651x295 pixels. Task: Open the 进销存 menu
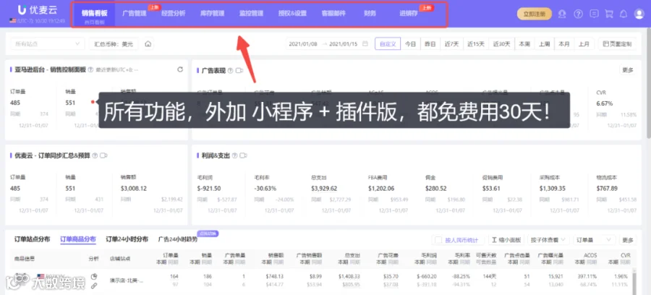409,13
